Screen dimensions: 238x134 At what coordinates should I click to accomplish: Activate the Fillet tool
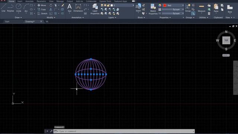pyautogui.click(x=56, y=9)
